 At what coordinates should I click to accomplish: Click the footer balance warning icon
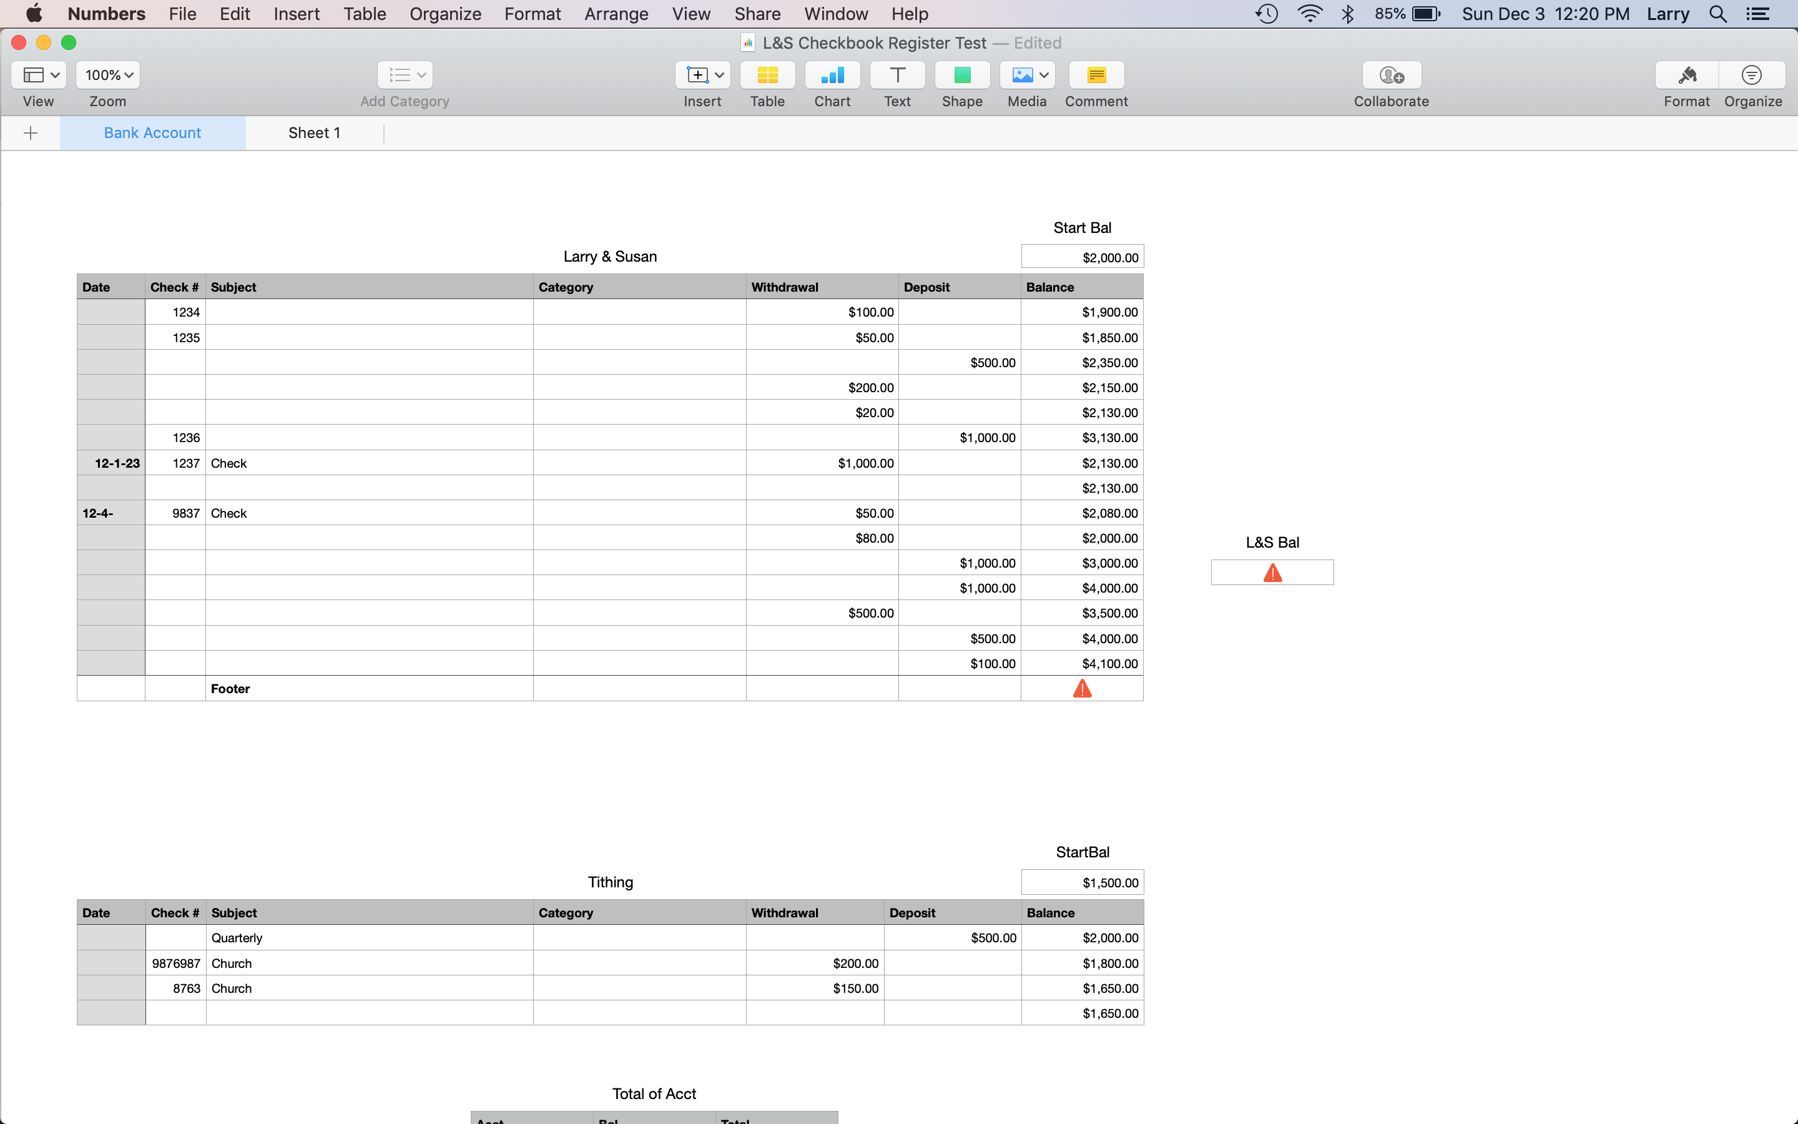click(1082, 689)
